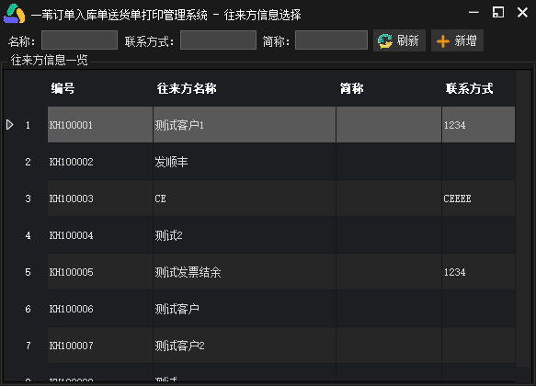Viewport: 536px width, 386px height.
Task: Focus the 联系方式 filter field
Action: (218, 40)
